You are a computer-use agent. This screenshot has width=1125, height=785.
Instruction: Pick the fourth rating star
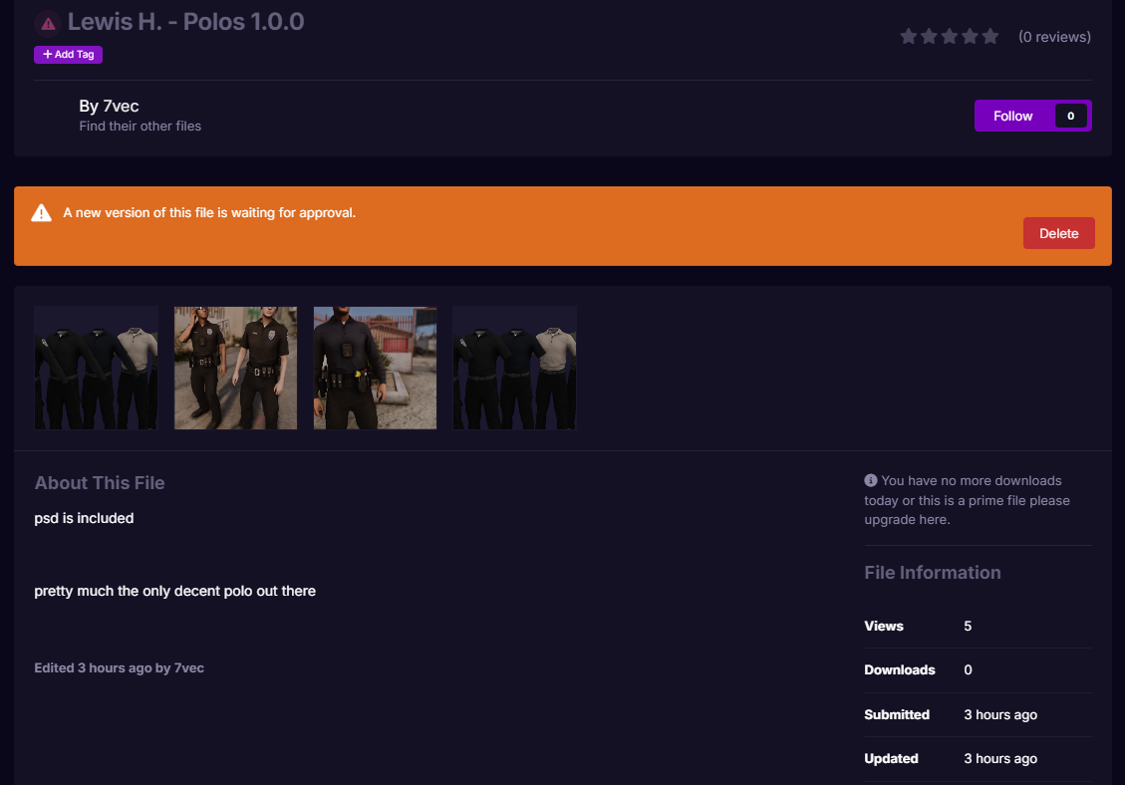click(x=970, y=37)
